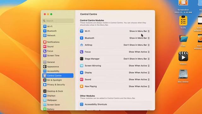
Task: Click the Other Modules heading
Action: (x=87, y=96)
